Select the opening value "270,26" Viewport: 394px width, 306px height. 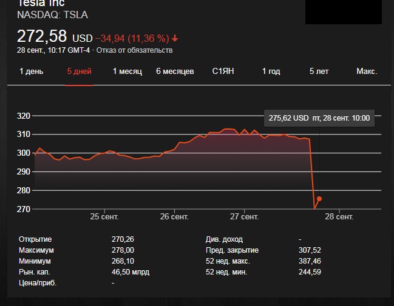point(123,239)
